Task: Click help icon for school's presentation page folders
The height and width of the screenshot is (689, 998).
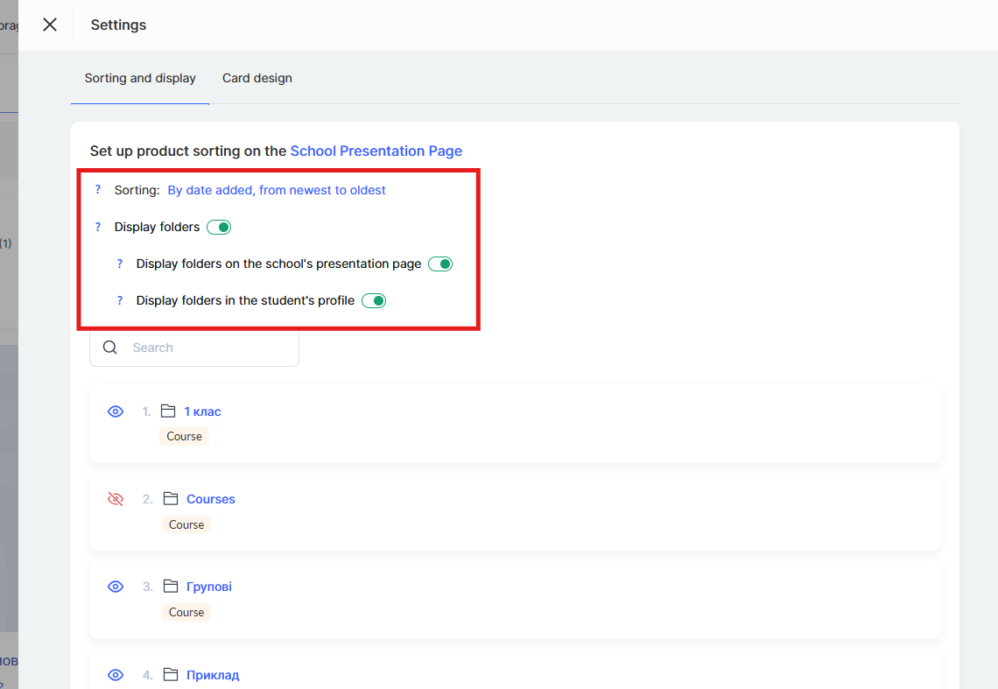Action: tap(120, 264)
